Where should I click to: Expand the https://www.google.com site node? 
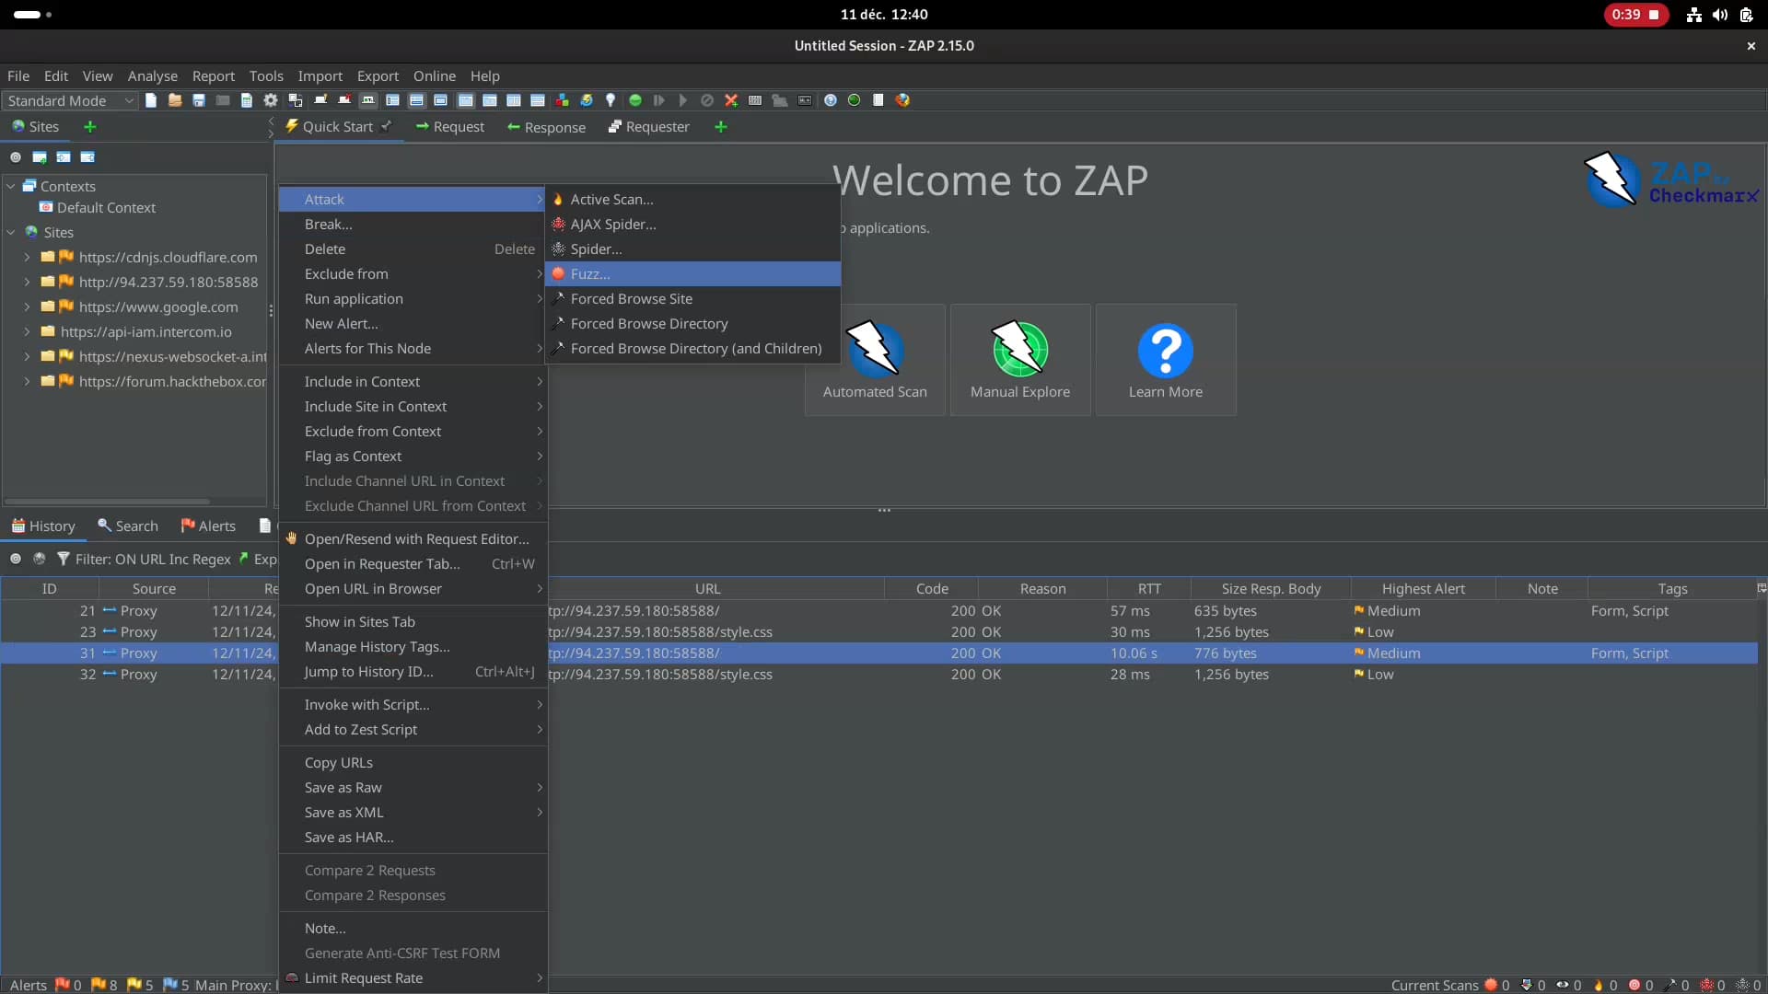click(27, 307)
